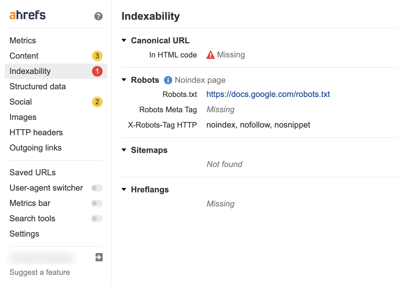Switch to the Structured data section

pos(37,86)
